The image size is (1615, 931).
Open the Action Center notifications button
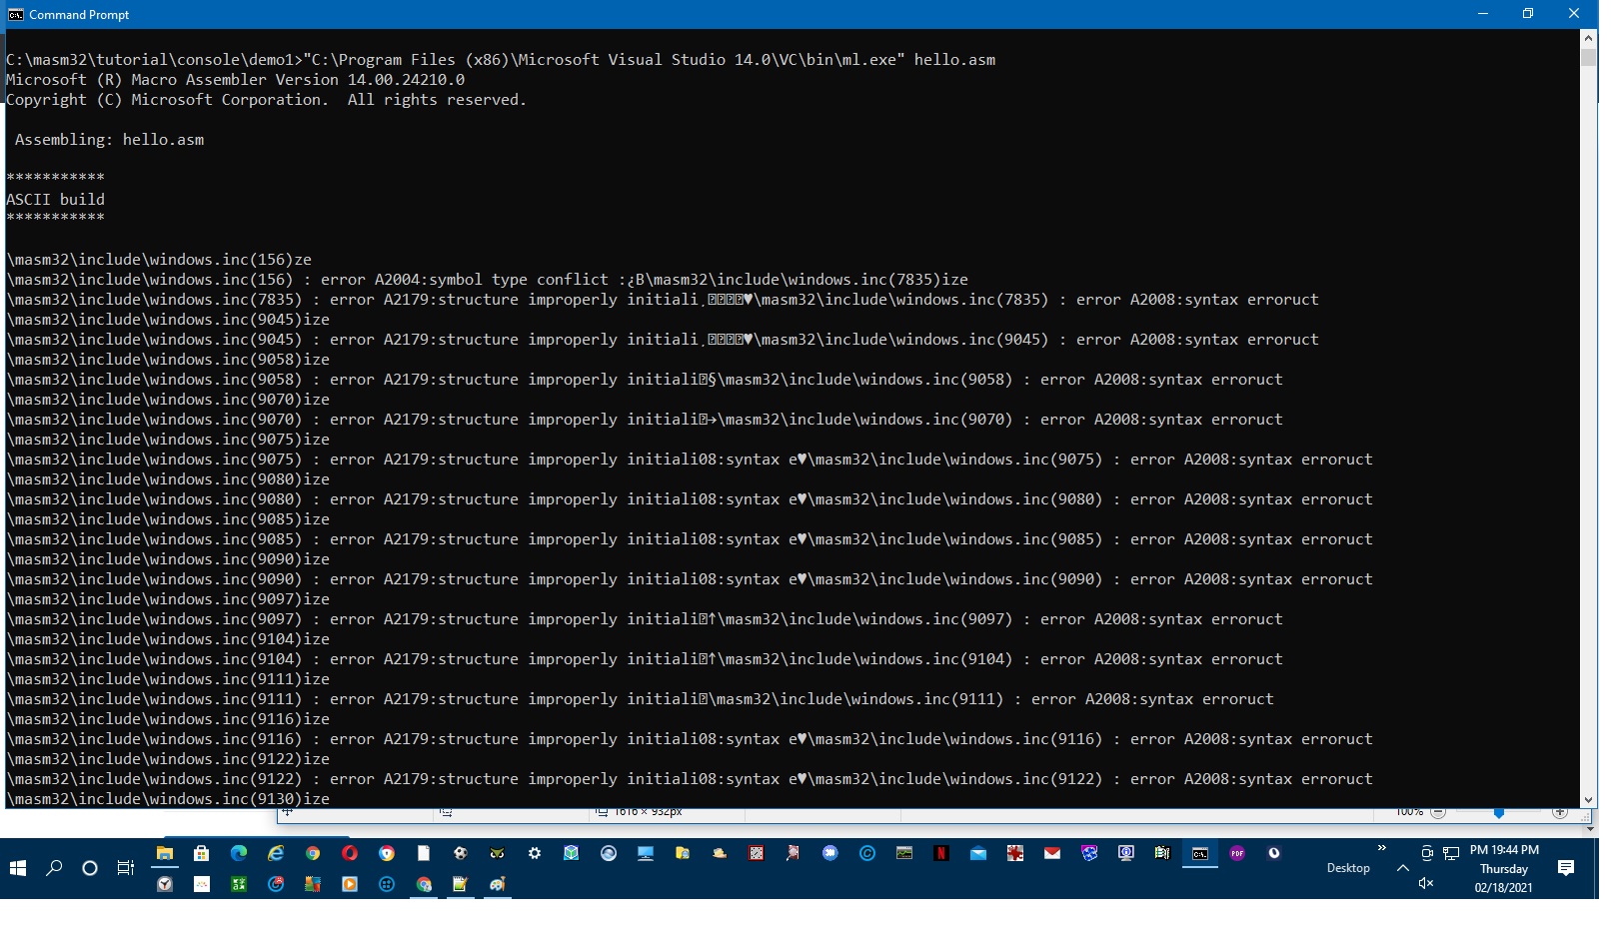(1566, 868)
